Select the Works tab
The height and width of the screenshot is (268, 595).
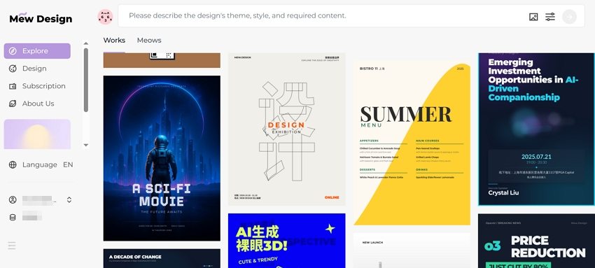click(x=114, y=40)
